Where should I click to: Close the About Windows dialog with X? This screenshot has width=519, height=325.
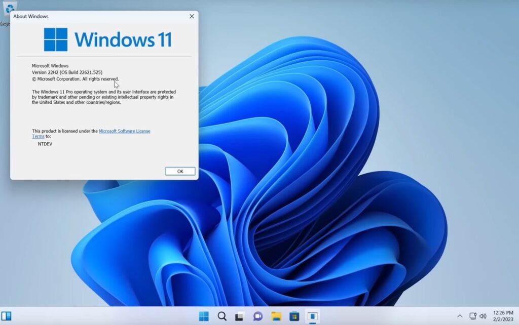192,16
